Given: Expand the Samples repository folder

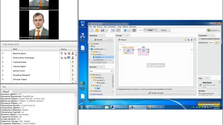Looking at the screenshot, I should [90, 44].
